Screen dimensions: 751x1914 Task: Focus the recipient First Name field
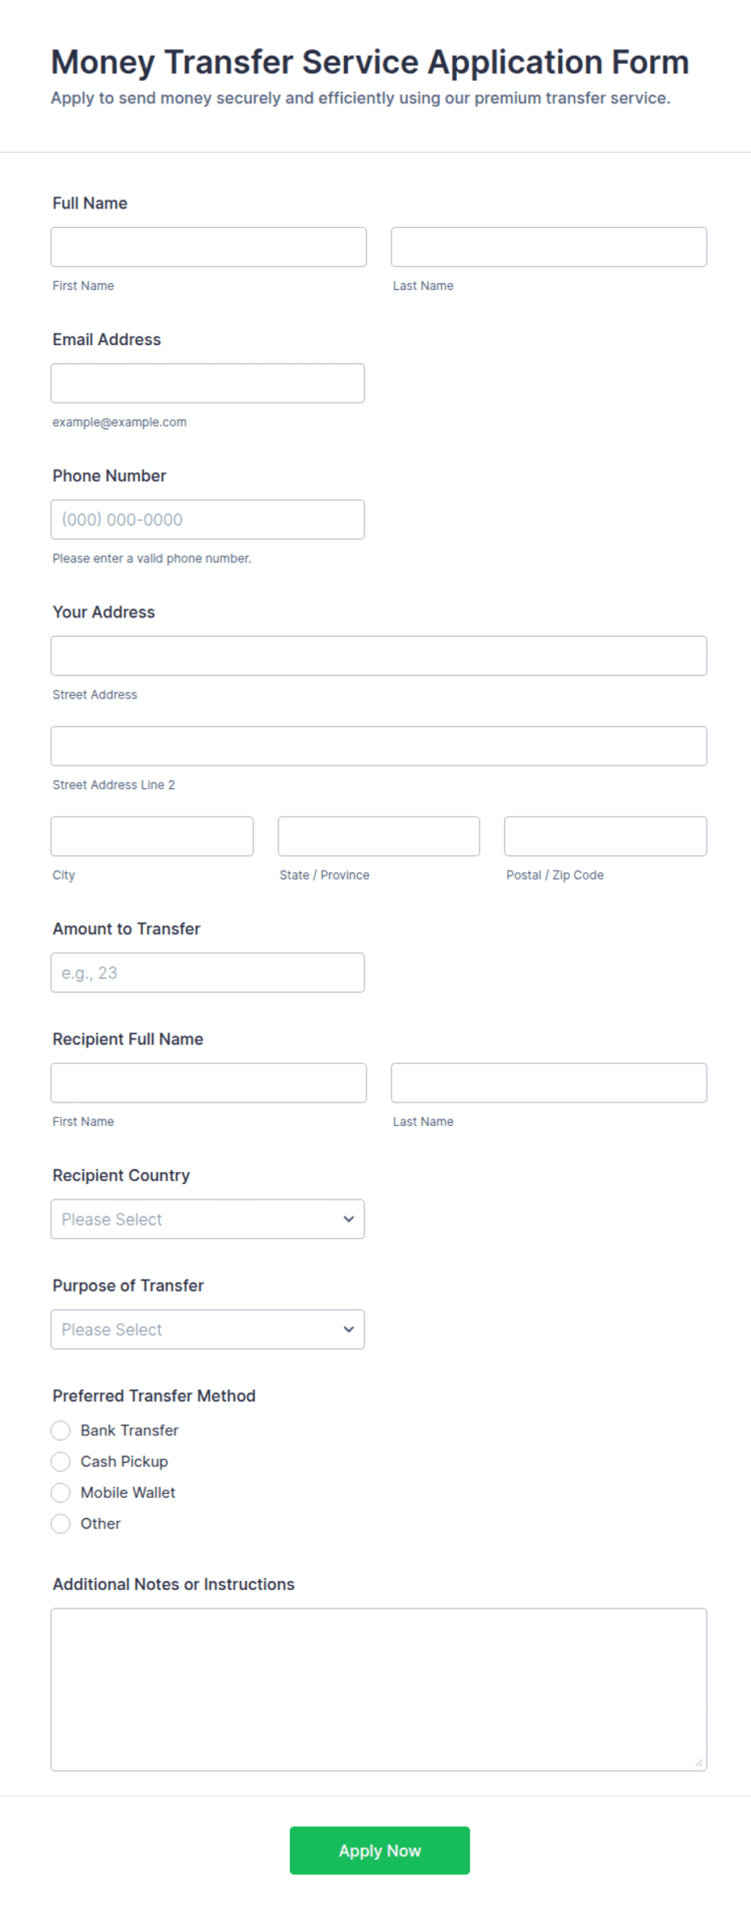point(208,1082)
